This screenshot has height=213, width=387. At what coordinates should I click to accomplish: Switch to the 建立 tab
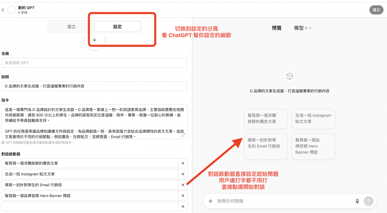pyautogui.click(x=71, y=26)
